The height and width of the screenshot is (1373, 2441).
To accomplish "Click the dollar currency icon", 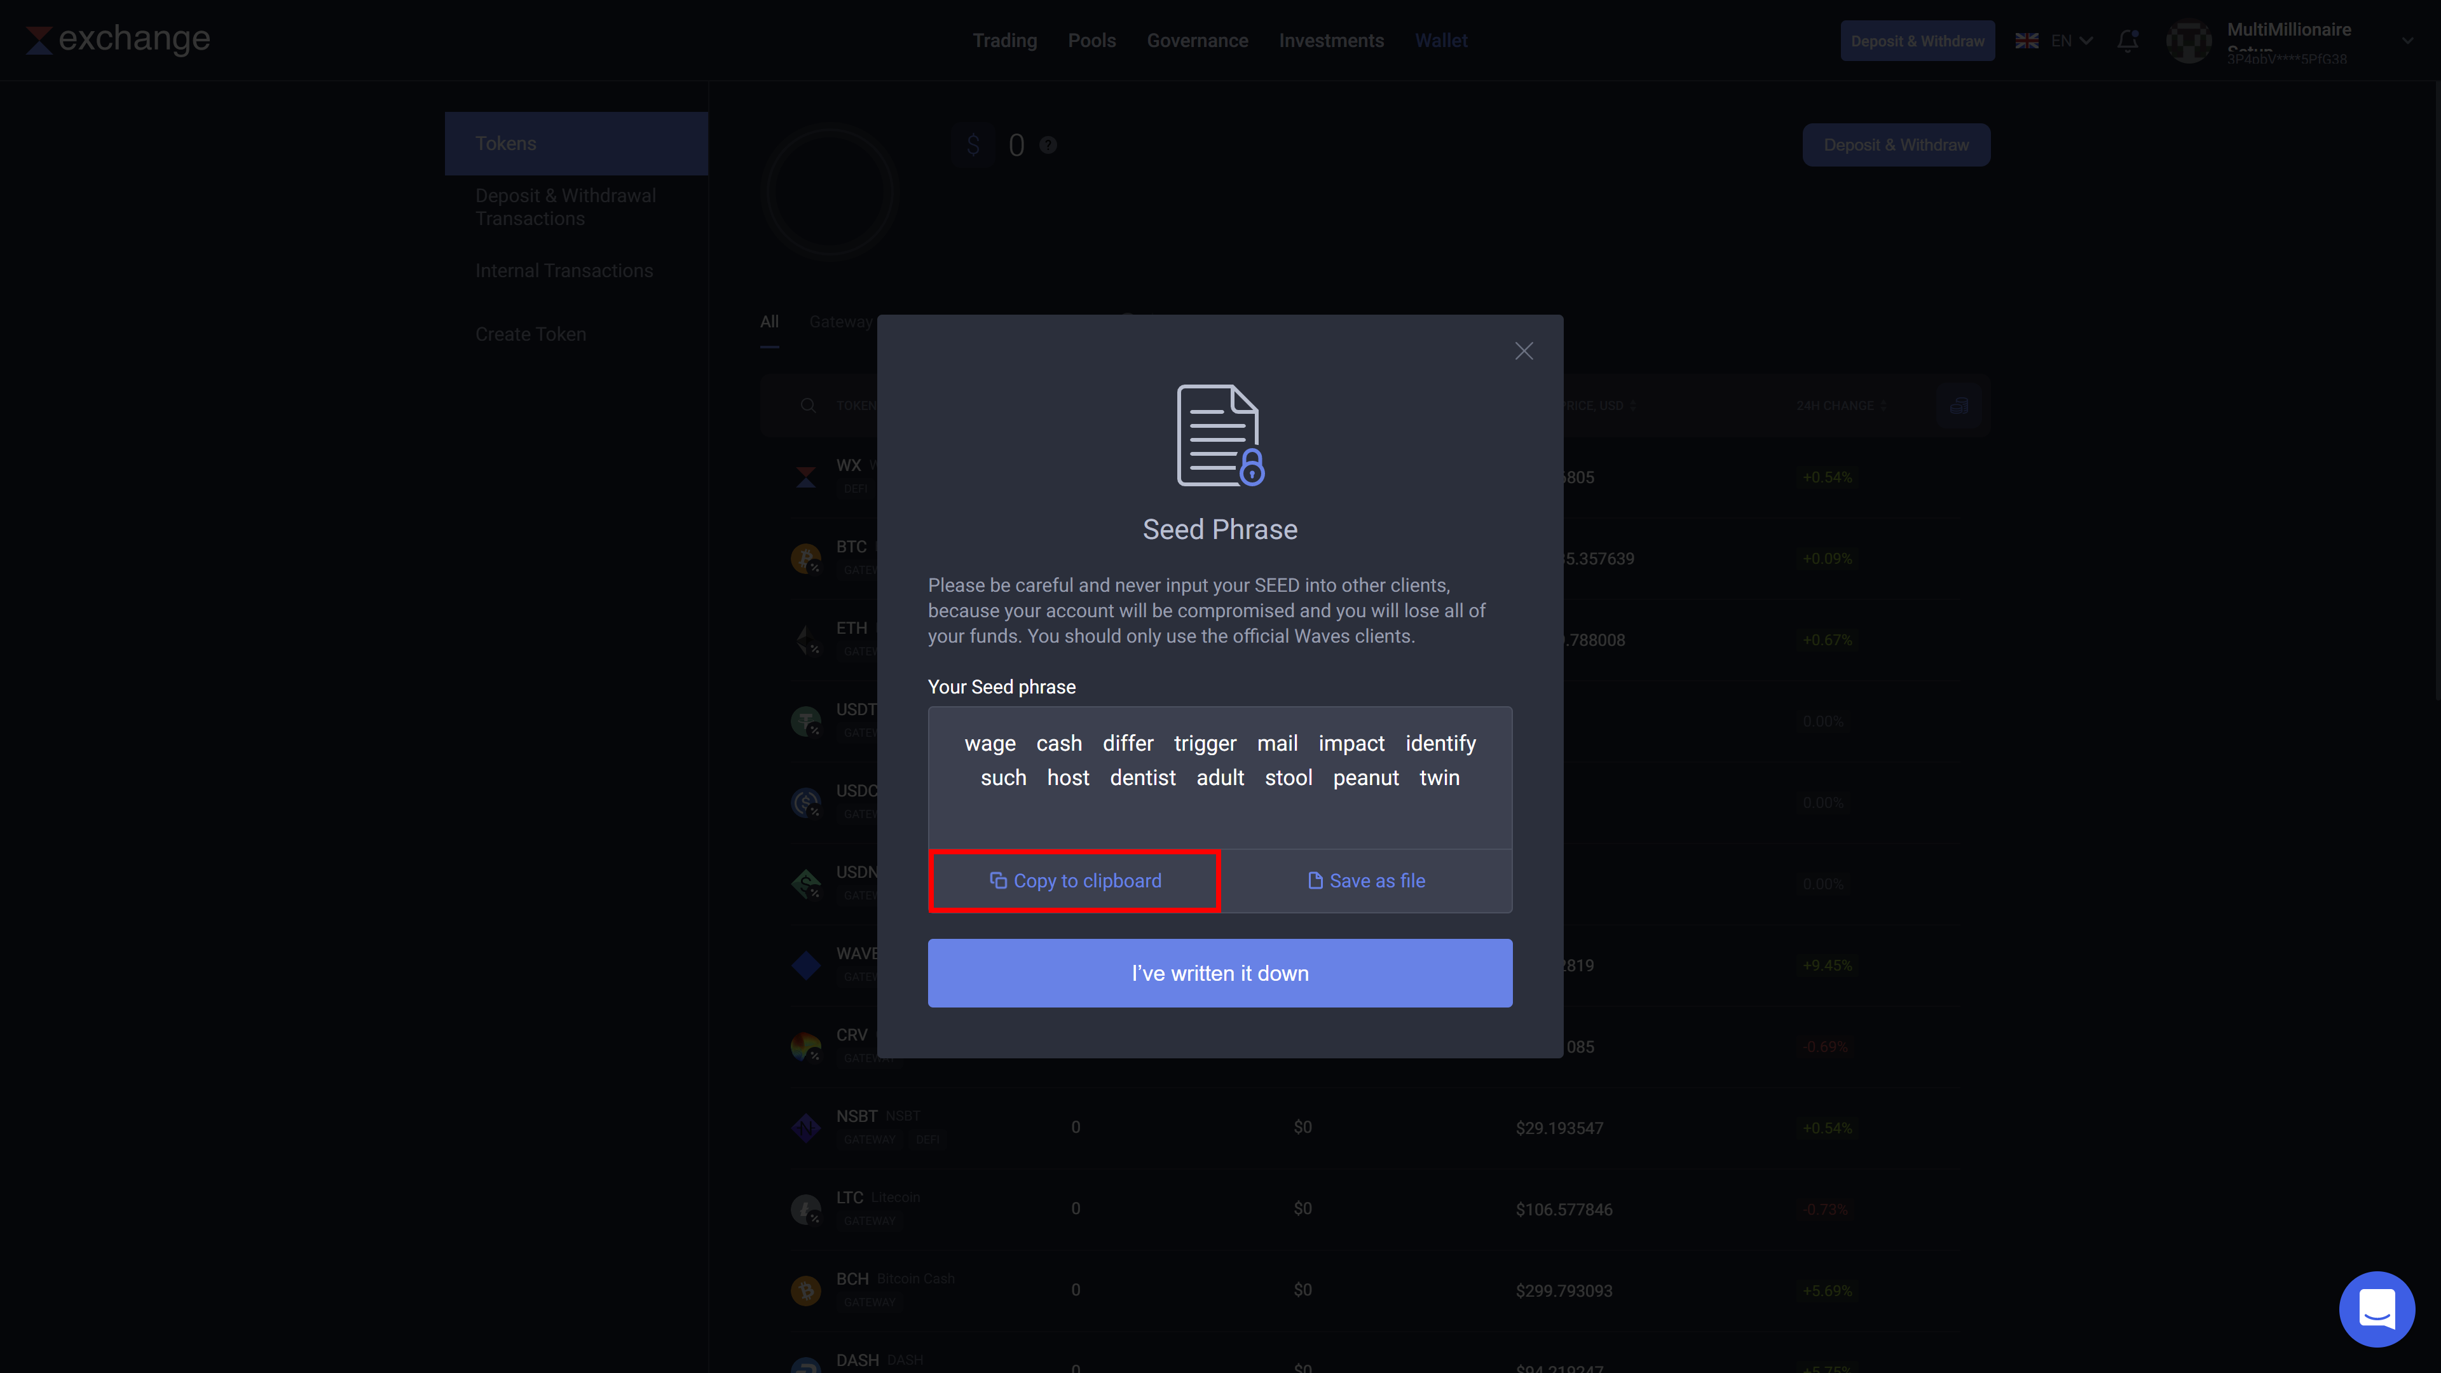I will click(x=973, y=145).
